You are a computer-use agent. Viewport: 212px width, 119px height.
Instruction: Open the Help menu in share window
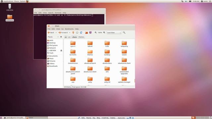tap(77, 29)
